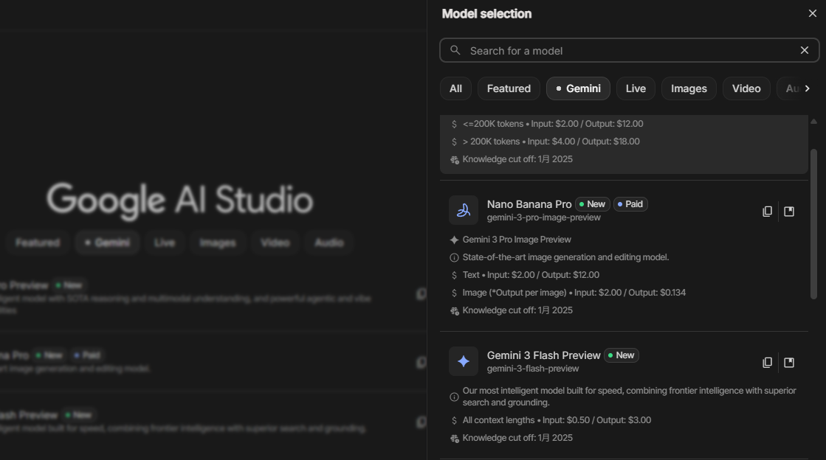Open developer docs for Gemini 3 Flash Preview
826x460 pixels.
789,363
